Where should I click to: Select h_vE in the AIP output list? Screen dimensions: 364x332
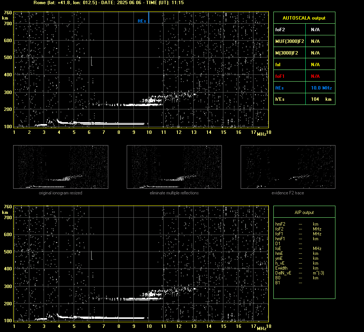(280, 263)
